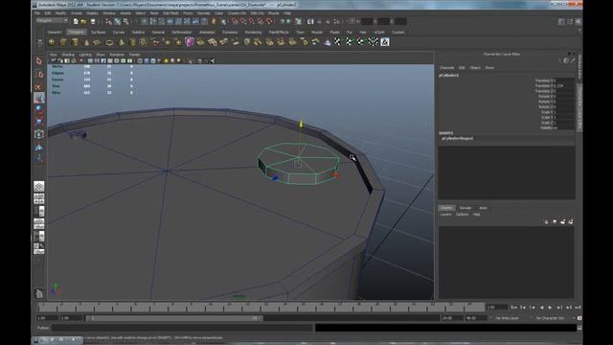Open the viewport Panels menu
613x345 pixels.
(x=134, y=55)
